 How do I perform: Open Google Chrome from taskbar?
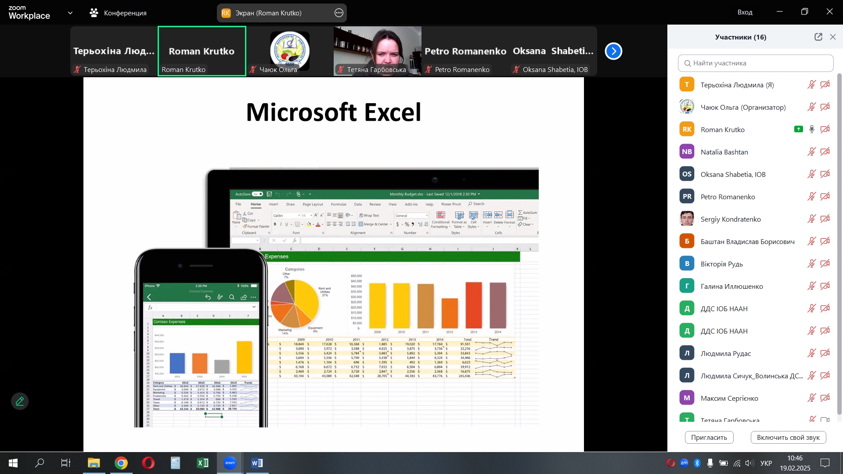click(x=121, y=463)
